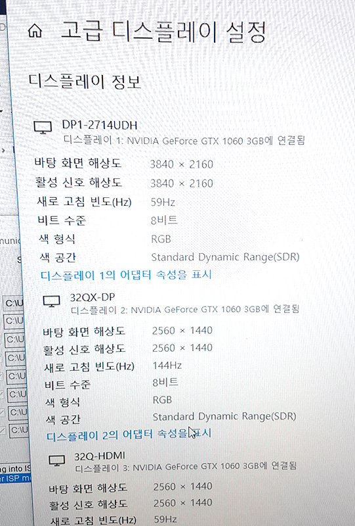Click '새로 고침 빈도(Hz)' label under 32QX-DP
Viewport: 355px width, 526px height.
(89, 368)
